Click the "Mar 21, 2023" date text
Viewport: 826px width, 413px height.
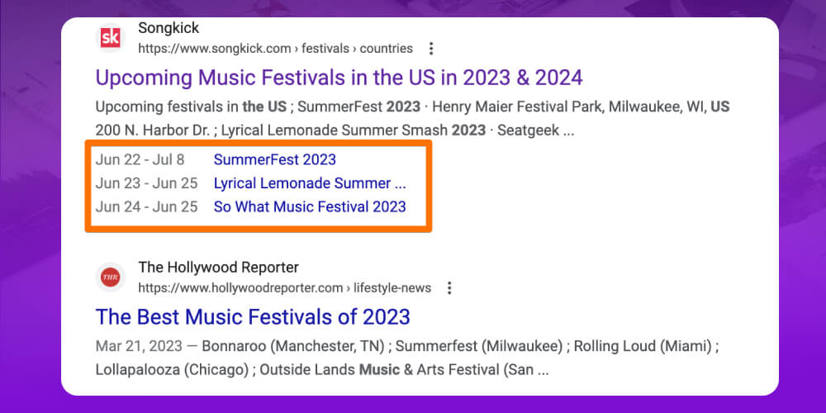(139, 347)
